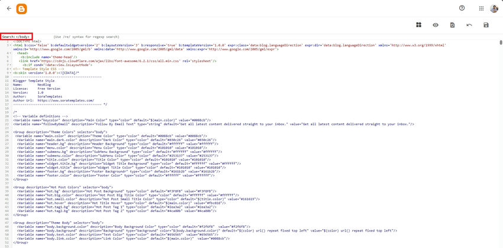This screenshot has height=248, width=503.
Task: Click the b:include name='theme-head' line
Action: click(x=49, y=57)
